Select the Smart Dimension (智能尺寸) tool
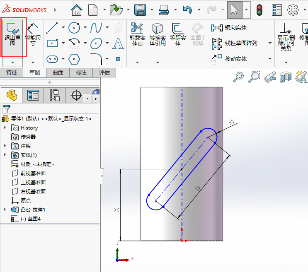Viewport: 308px width, 272px height. click(x=33, y=34)
